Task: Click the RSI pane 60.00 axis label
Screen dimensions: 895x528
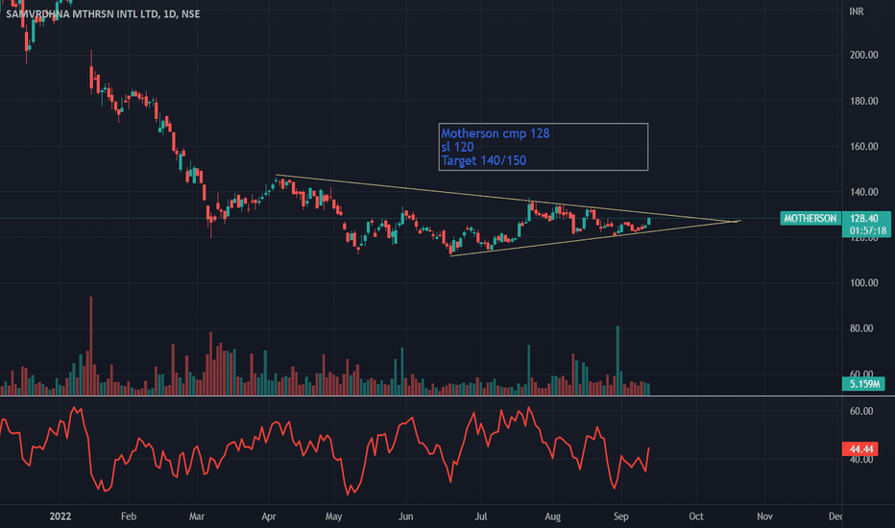Action: [861, 411]
